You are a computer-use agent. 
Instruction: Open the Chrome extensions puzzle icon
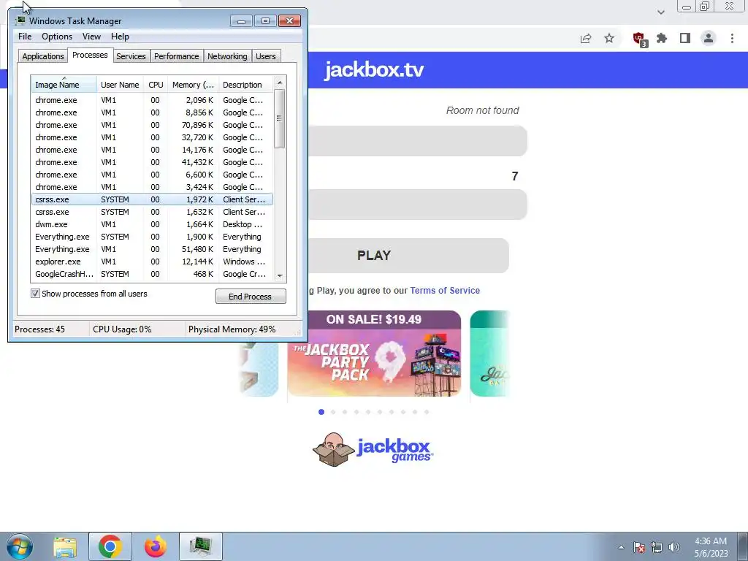662,38
